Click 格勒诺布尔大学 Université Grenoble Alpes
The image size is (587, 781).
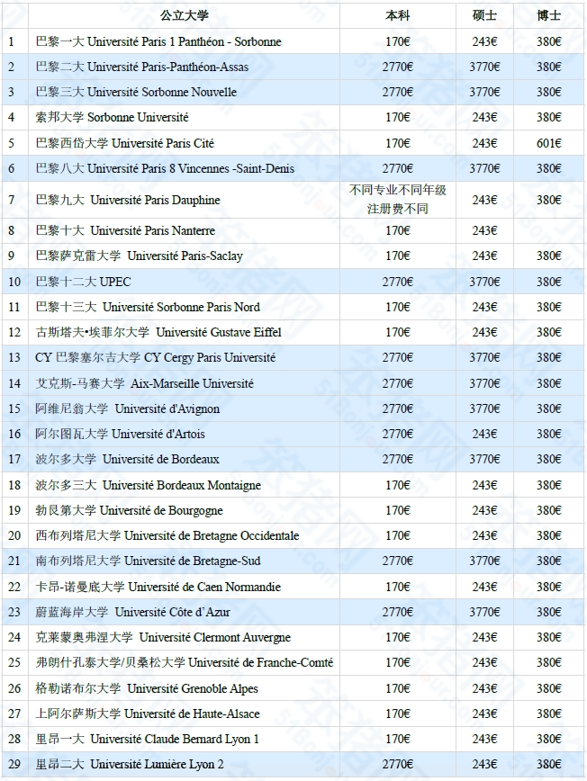147,688
